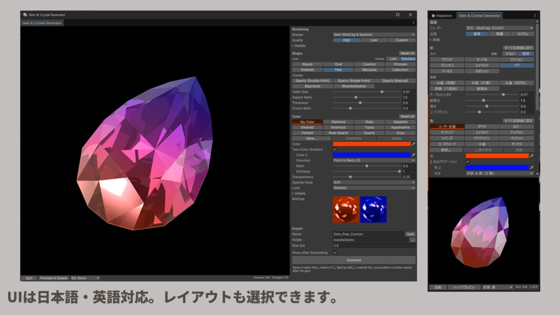
Task: Click the eyedropper next to 色 2 in Japanese panel
Action: pyautogui.click(x=532, y=167)
